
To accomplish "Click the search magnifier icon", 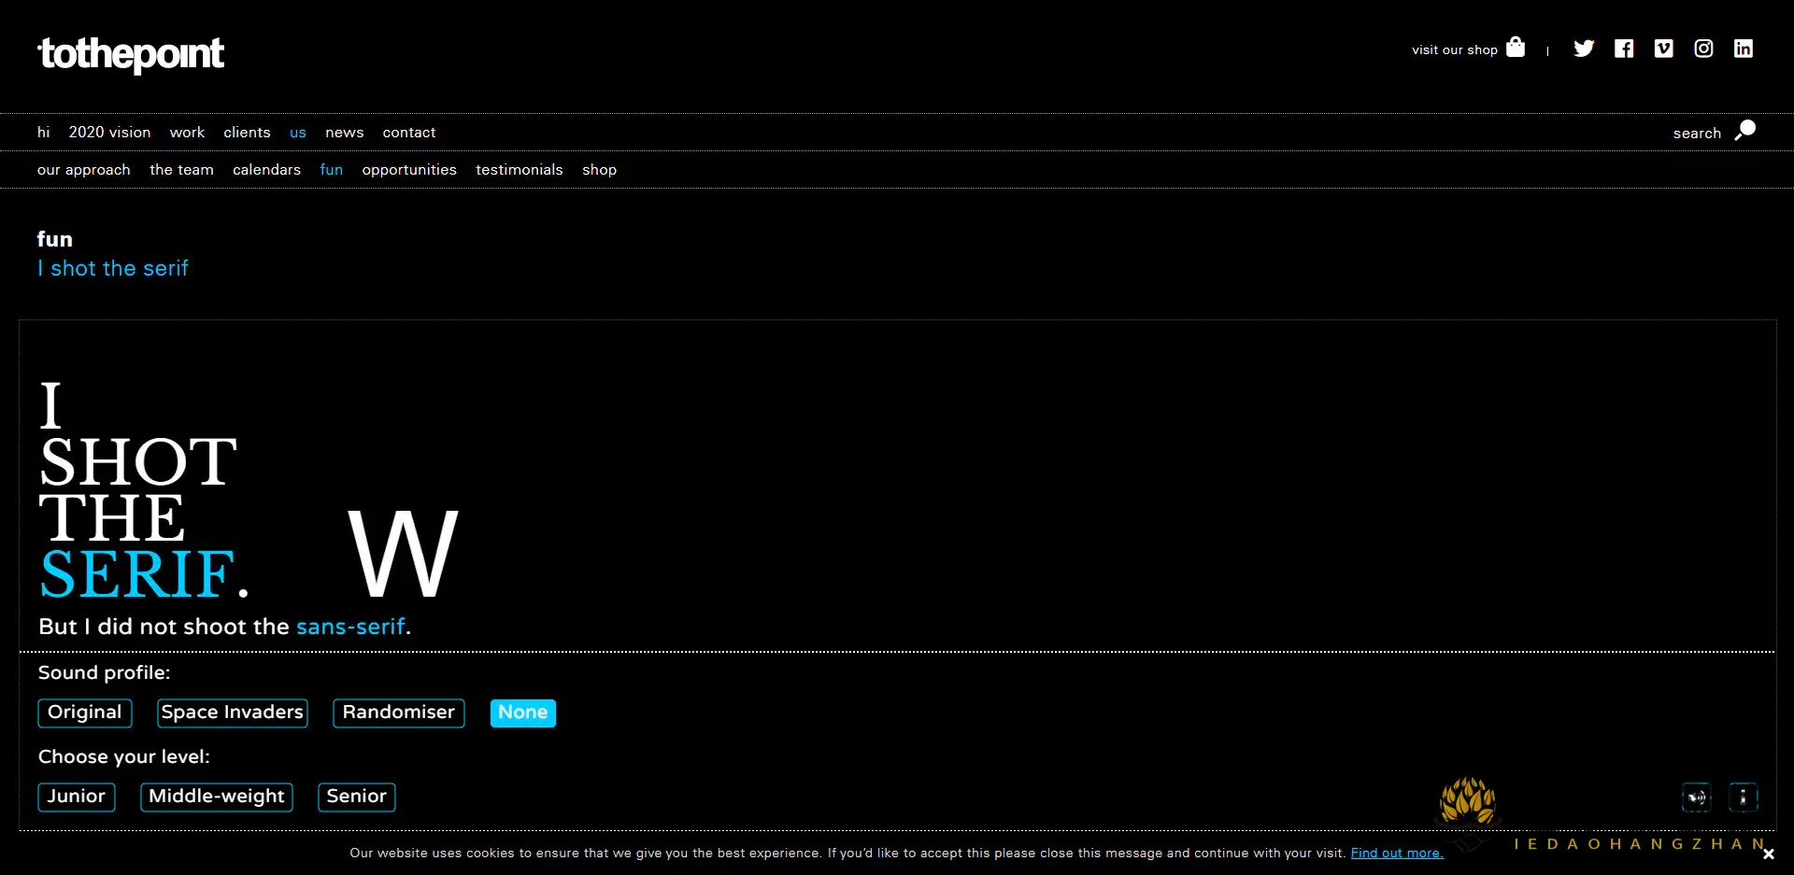I will pyautogui.click(x=1744, y=131).
